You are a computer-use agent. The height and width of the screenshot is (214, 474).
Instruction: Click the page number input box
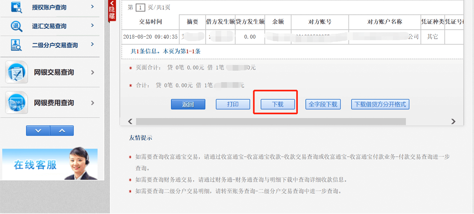click(140, 8)
